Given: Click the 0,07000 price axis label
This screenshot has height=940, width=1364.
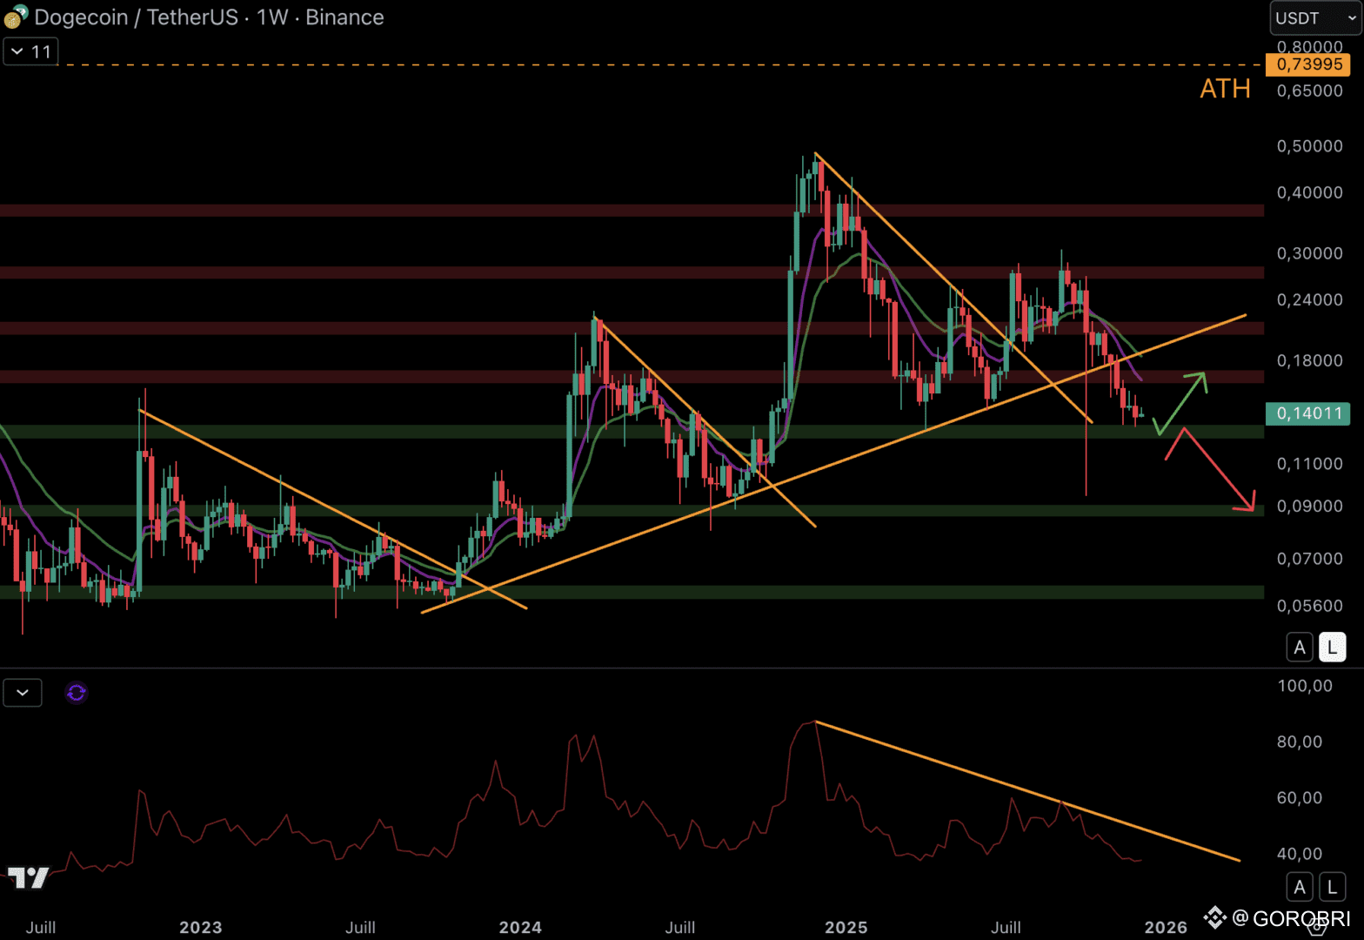Looking at the screenshot, I should tap(1310, 559).
